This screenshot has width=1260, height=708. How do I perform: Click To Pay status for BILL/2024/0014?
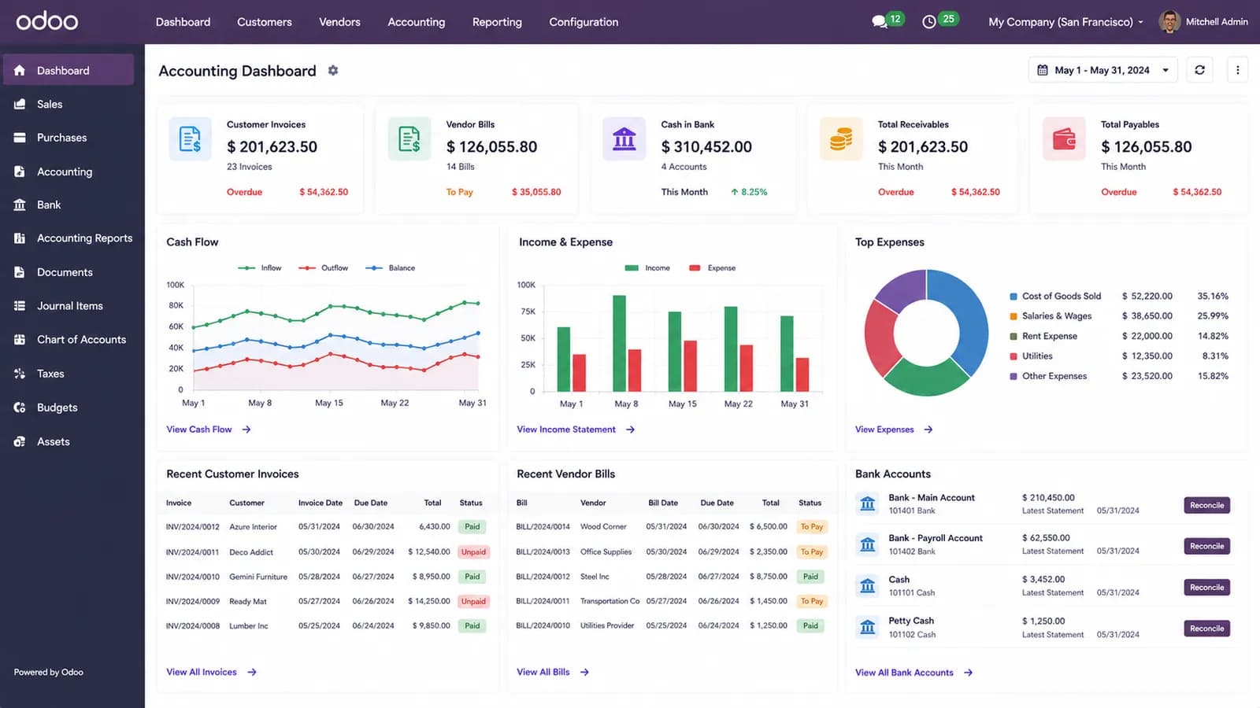[x=811, y=527]
